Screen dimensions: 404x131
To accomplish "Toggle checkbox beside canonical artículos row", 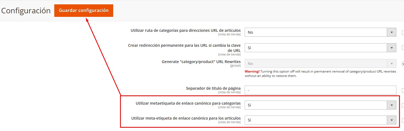I will 403,120.
